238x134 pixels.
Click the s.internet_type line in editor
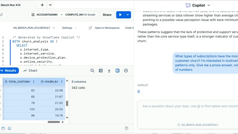click(35, 50)
